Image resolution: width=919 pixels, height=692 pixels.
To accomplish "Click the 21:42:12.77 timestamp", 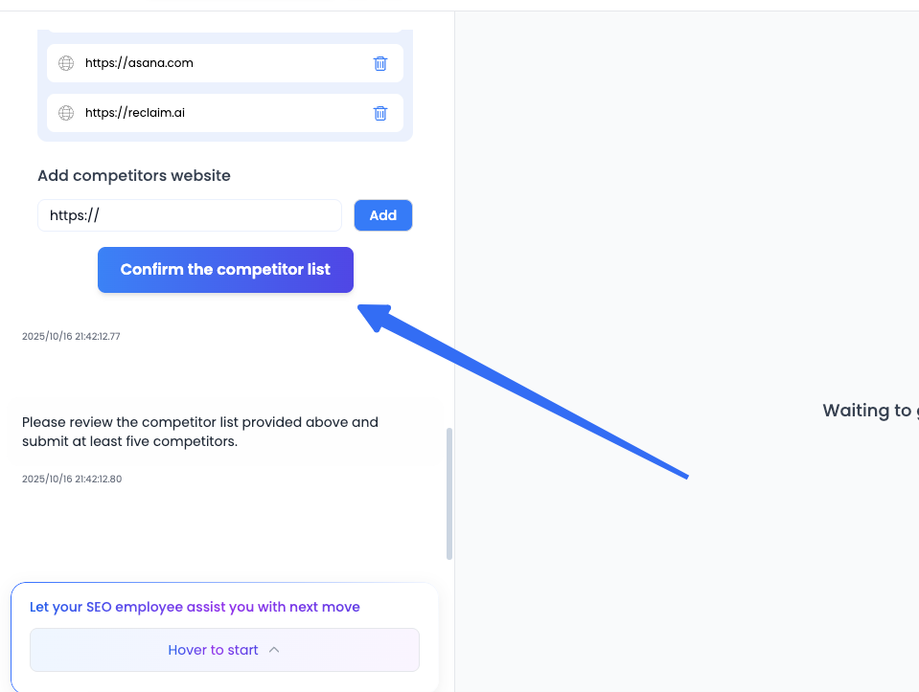I will [71, 337].
